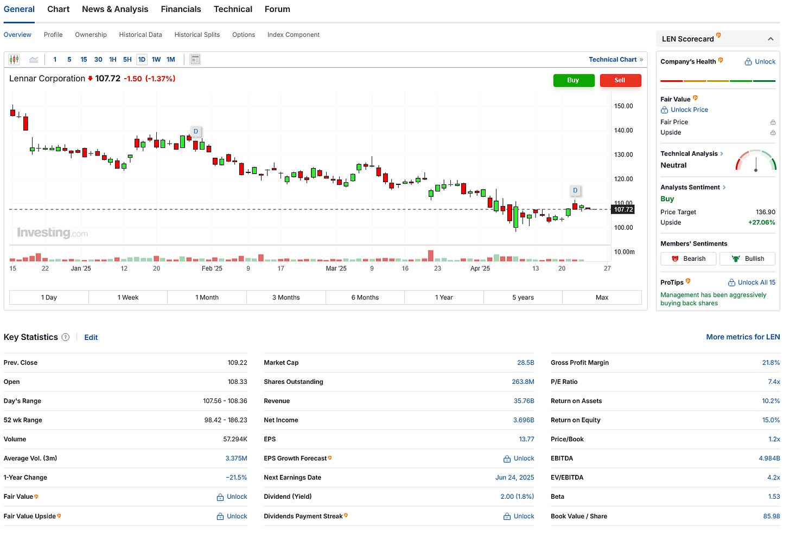This screenshot has height=534, width=790.
Task: Switch to the Chart tab
Action: click(59, 9)
